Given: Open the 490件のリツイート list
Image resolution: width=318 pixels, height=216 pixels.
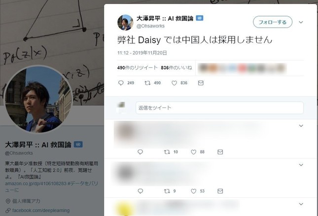Looking at the screenshot, I should pos(137,68).
